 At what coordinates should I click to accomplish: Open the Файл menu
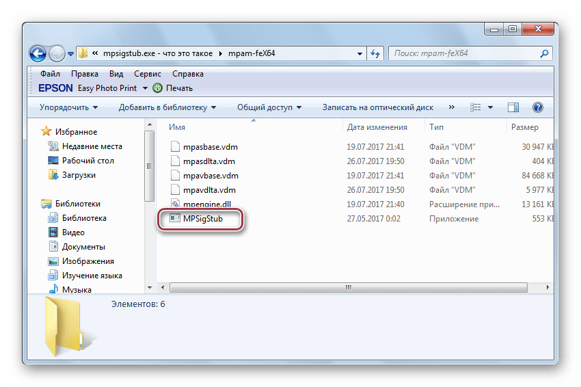pos(50,74)
